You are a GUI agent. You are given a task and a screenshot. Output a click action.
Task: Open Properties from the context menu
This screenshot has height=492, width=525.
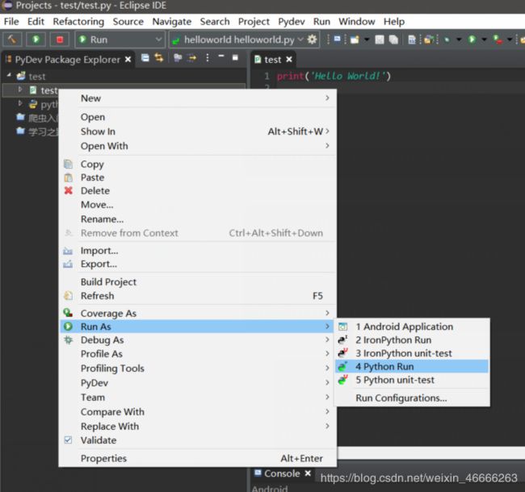(x=198, y=458)
